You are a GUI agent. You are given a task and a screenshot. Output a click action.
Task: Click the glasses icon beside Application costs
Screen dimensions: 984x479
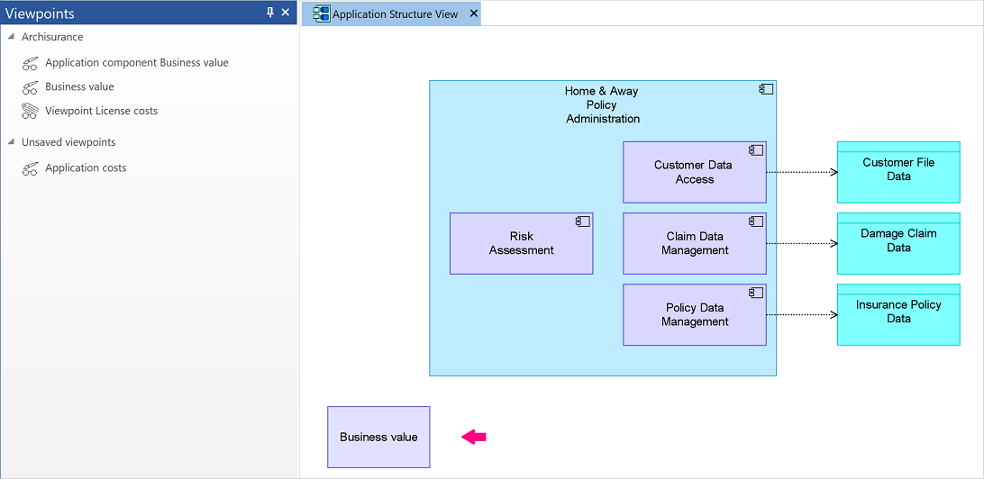pyautogui.click(x=30, y=168)
